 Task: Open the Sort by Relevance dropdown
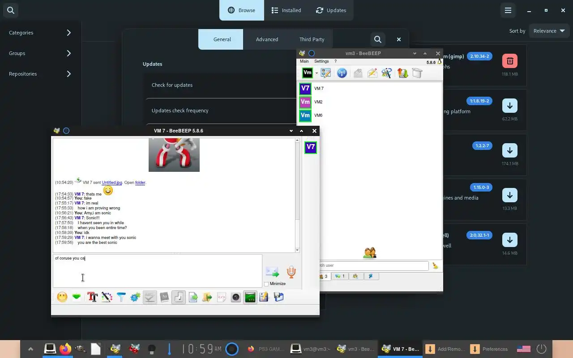(549, 31)
